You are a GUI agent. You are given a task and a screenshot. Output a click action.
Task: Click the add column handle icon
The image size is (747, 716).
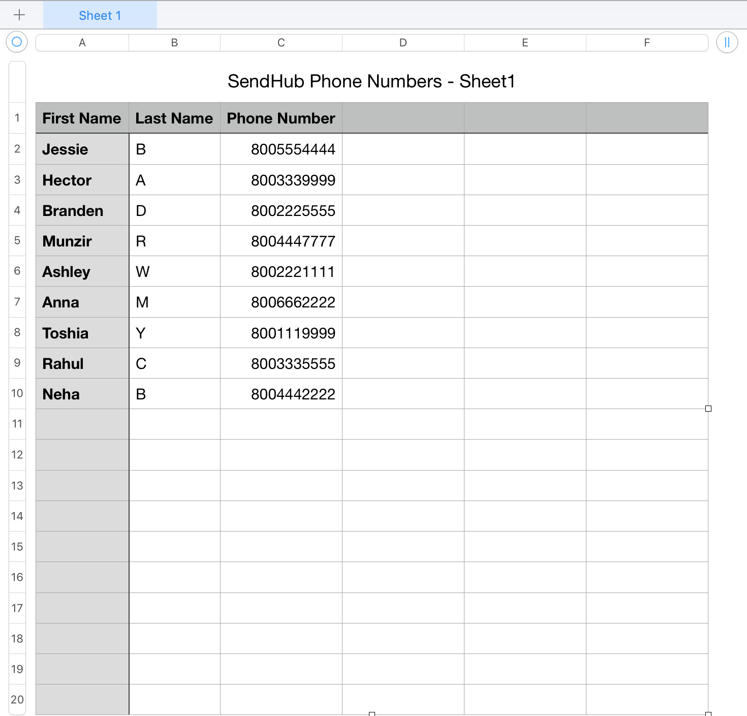point(727,42)
